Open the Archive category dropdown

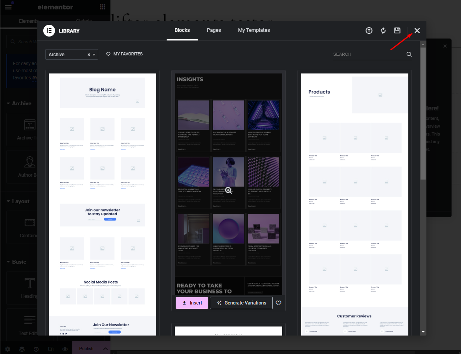pyautogui.click(x=93, y=55)
